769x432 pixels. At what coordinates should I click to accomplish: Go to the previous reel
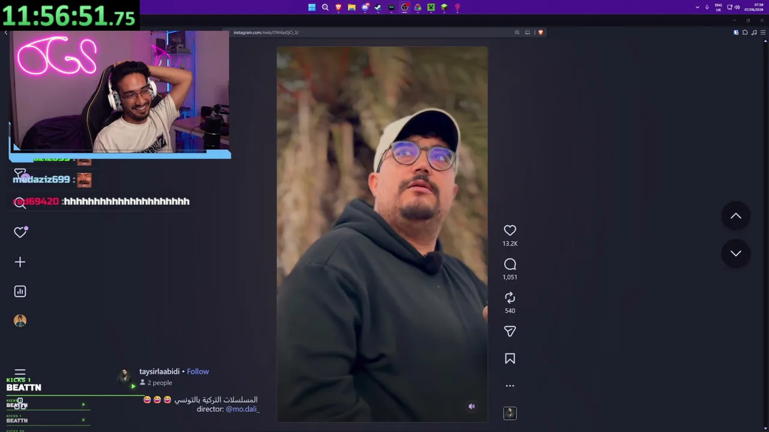(736, 216)
